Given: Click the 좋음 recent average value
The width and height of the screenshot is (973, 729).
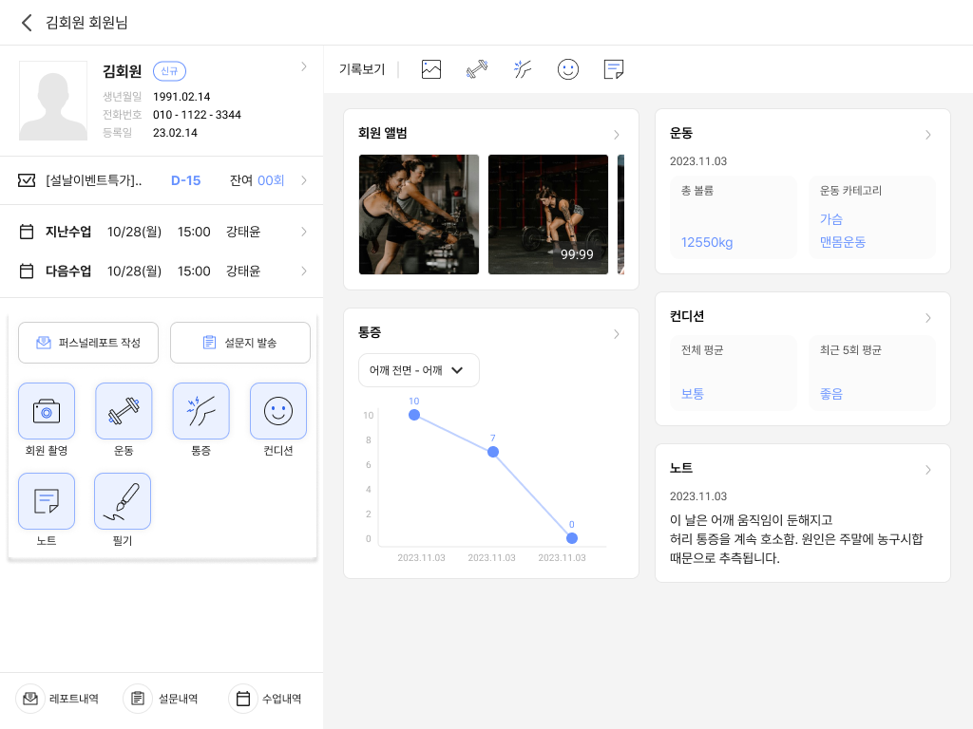Looking at the screenshot, I should [830, 394].
